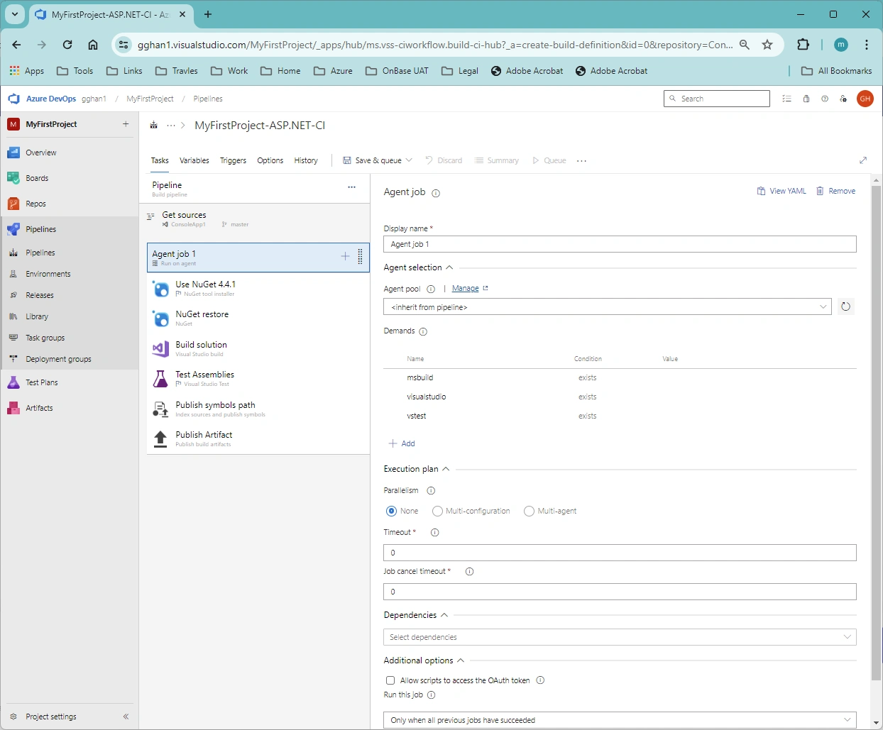
Task: Switch to History tab
Action: click(306, 160)
